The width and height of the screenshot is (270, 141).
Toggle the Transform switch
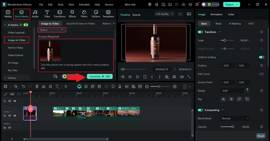200,32
